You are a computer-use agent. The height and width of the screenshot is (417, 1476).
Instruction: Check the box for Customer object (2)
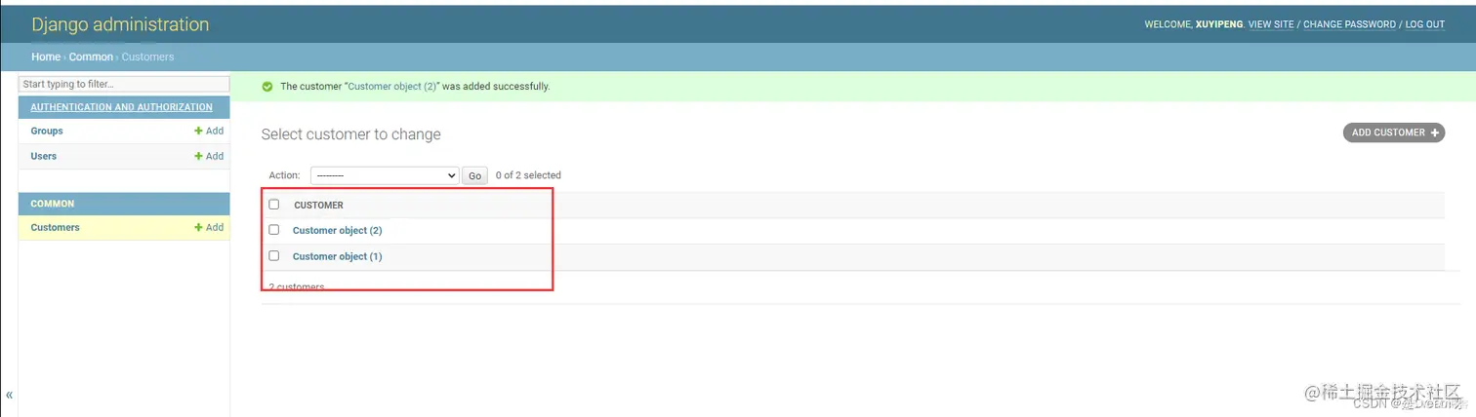click(274, 230)
